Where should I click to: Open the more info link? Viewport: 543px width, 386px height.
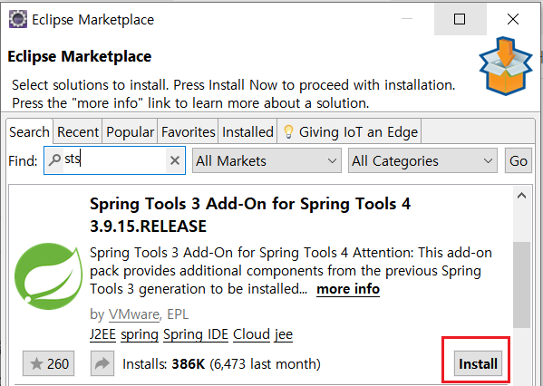tap(348, 289)
